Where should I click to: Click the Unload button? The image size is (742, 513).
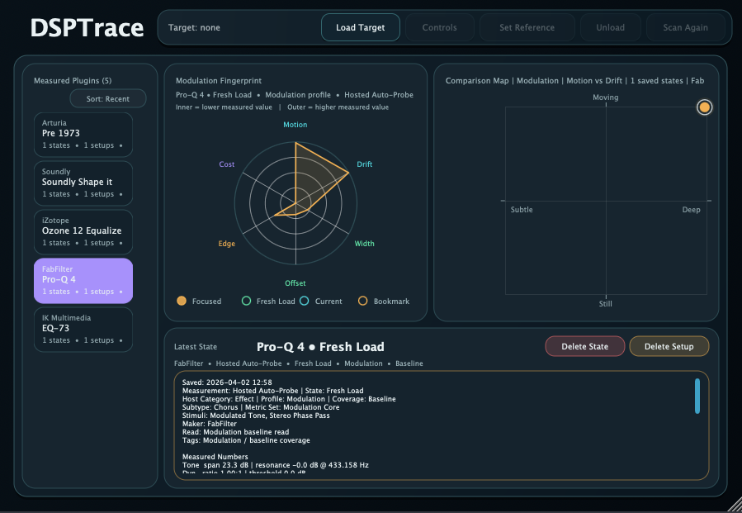point(610,27)
